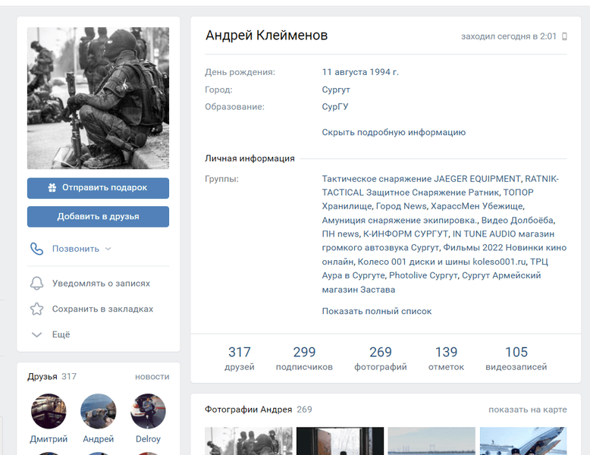590x455 pixels.
Task: Open Delroy's friend avatar
Action: pos(149,412)
